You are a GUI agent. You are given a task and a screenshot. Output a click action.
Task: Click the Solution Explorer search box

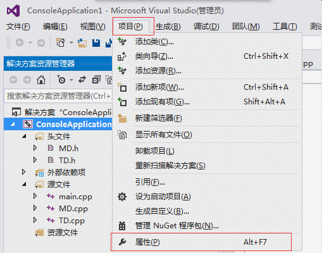pyautogui.click(x=58, y=96)
